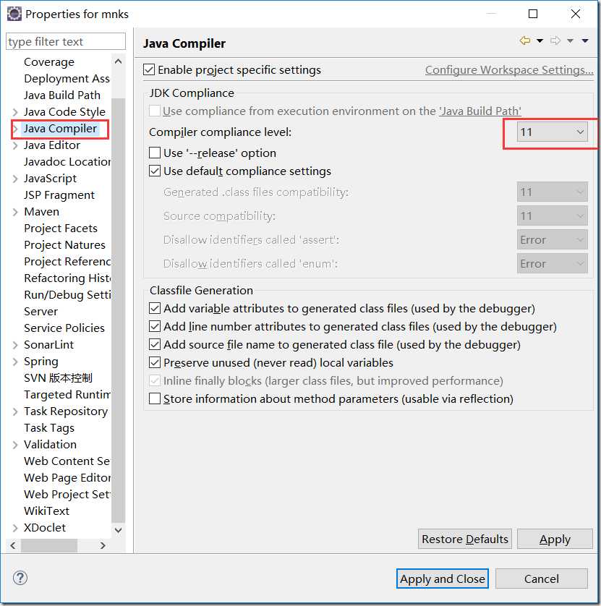The image size is (601, 606).
Task: Open Source compatibility dropdown
Action: tap(552, 215)
